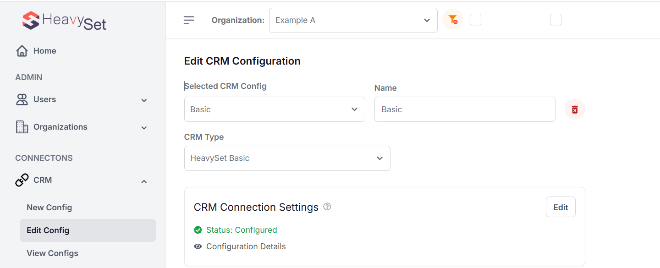Click into the Name text field

pyautogui.click(x=464, y=109)
